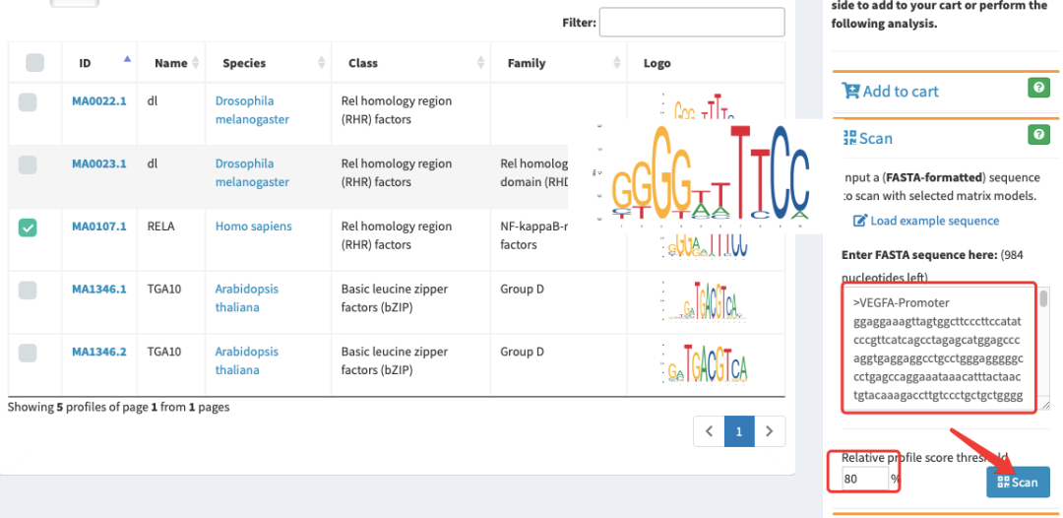
Task: Click the Class column sort arrows
Action: 481,63
